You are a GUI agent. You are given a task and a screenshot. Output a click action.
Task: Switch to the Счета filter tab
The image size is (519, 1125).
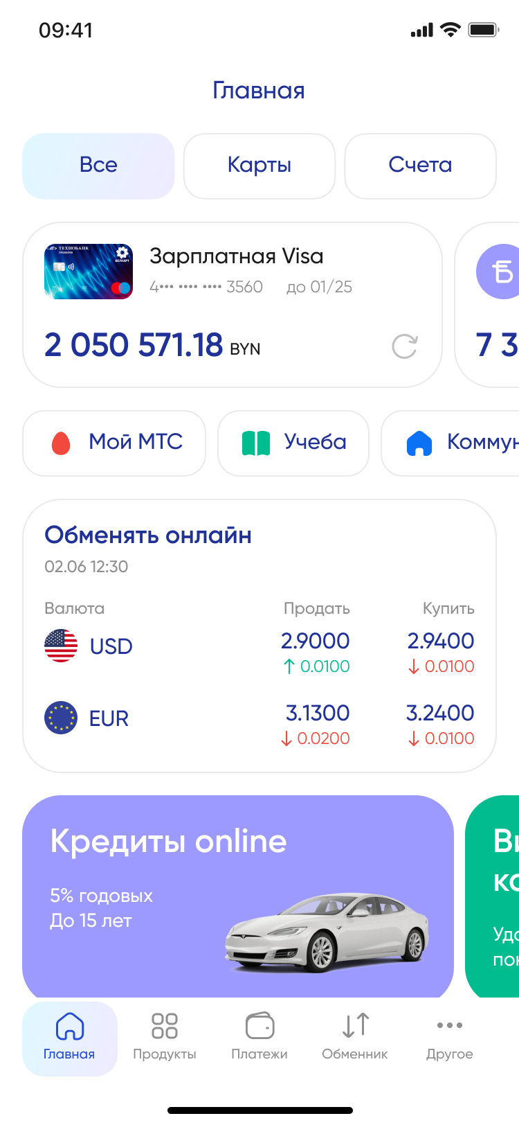tap(420, 166)
